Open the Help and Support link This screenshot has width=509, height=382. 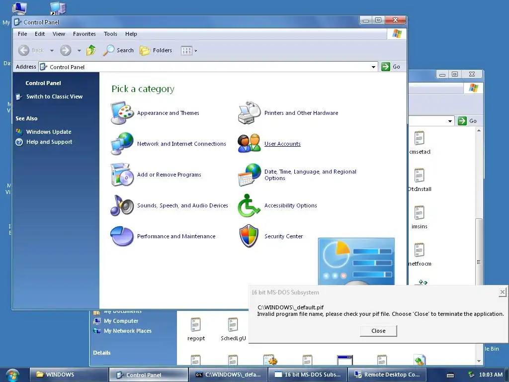[49, 142]
